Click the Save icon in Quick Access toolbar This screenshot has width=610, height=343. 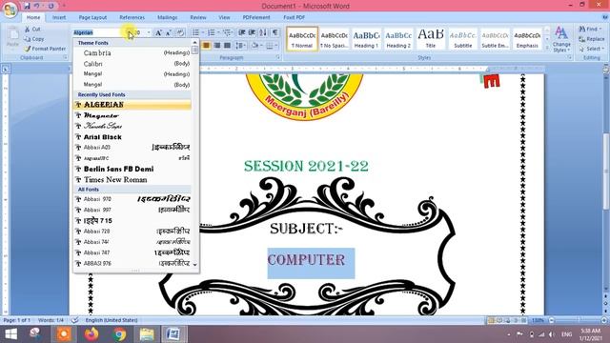click(x=27, y=6)
